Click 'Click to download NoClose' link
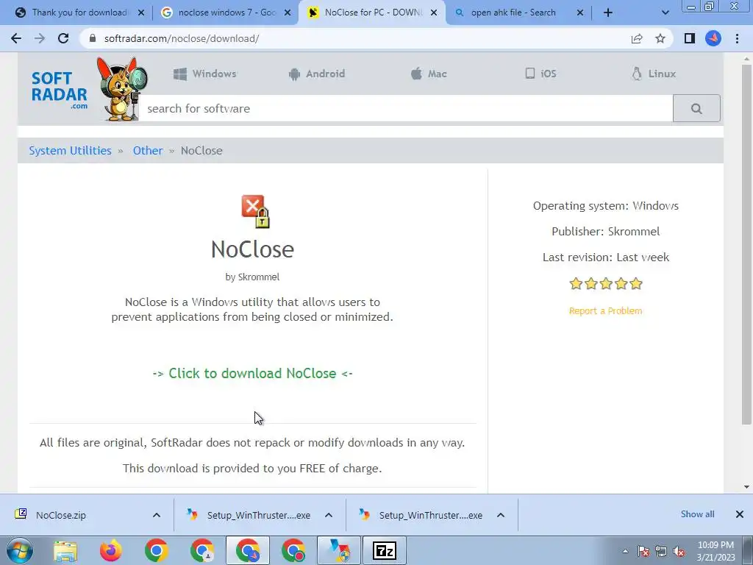The height and width of the screenshot is (565, 753). point(253,373)
